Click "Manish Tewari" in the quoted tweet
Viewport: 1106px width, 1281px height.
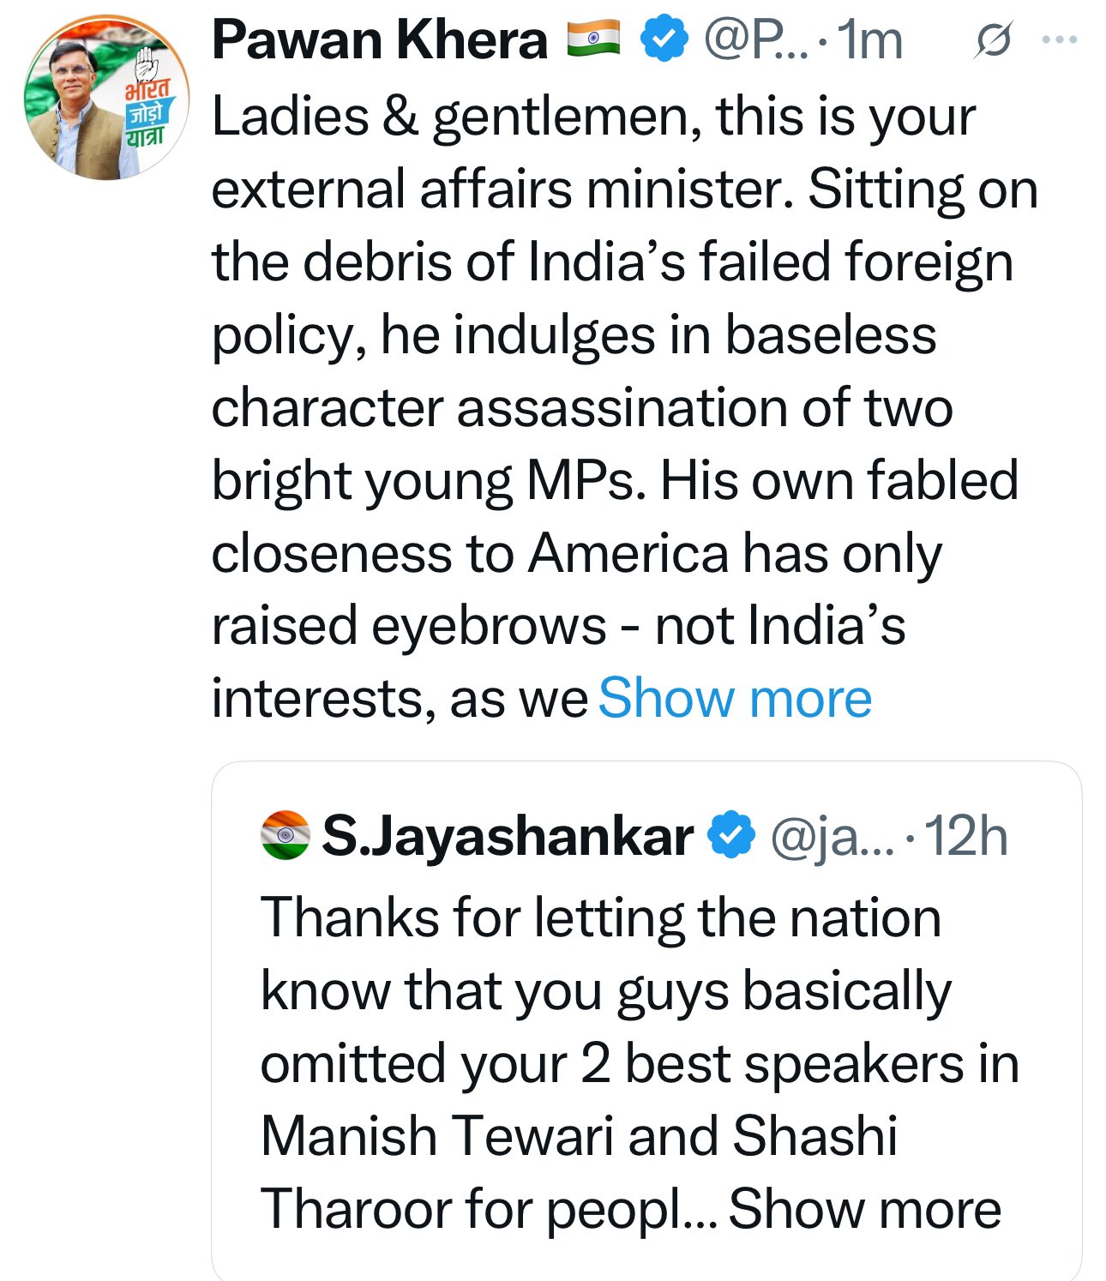click(437, 1136)
